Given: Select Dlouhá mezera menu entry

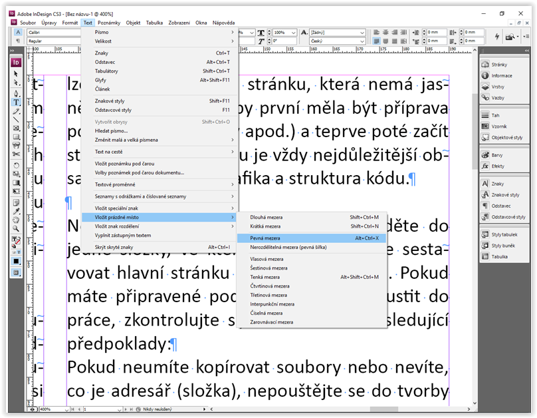Looking at the screenshot, I should click(x=311, y=217).
